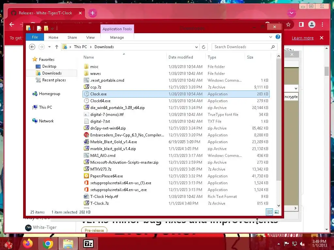Screen dimensions: 334x250
Task: Open the Manage ribbon tab
Action: (x=117, y=37)
